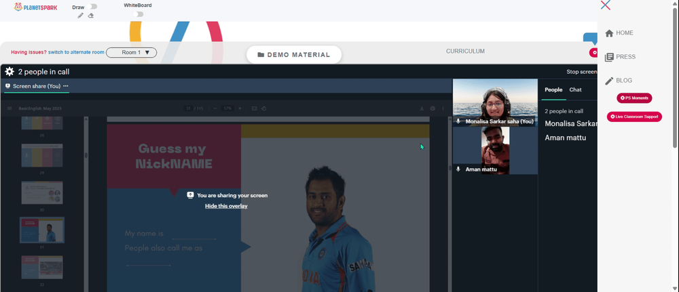Click Aman mattu's video tile
679x292 pixels.
496,150
